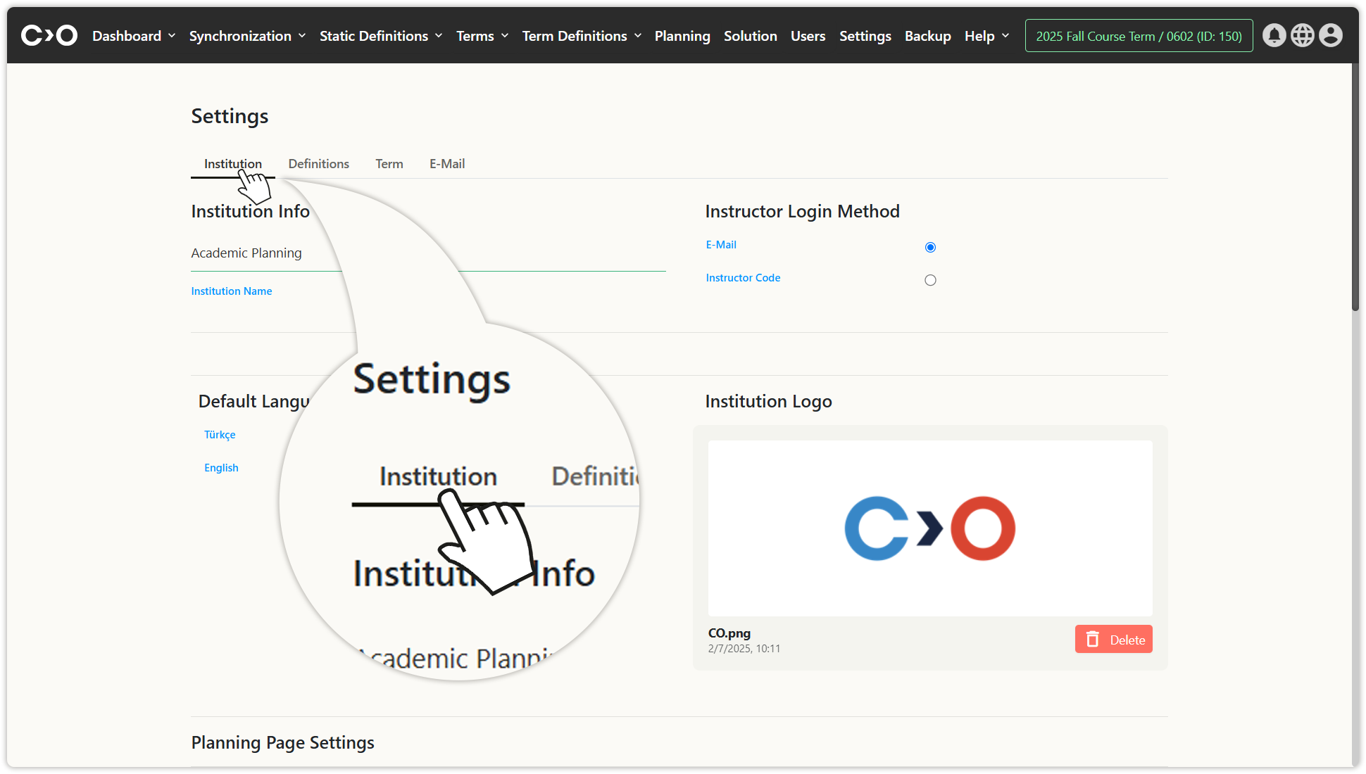
Task: Open the Planning menu item
Action: 682,36
